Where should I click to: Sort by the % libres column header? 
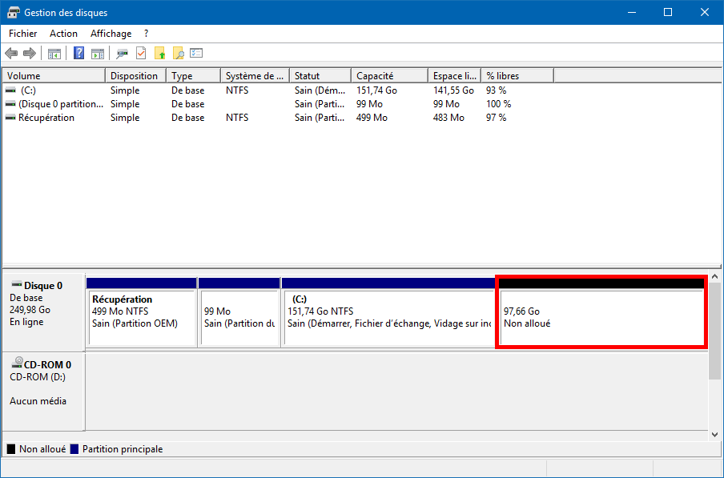coord(517,76)
